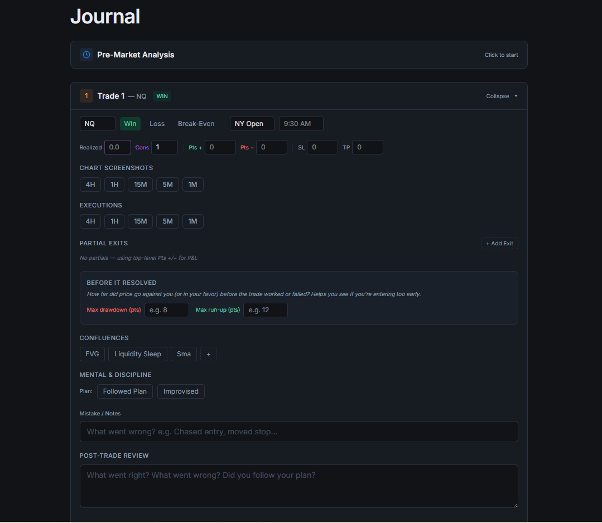Select the 4H chart screenshot tab

pos(90,184)
